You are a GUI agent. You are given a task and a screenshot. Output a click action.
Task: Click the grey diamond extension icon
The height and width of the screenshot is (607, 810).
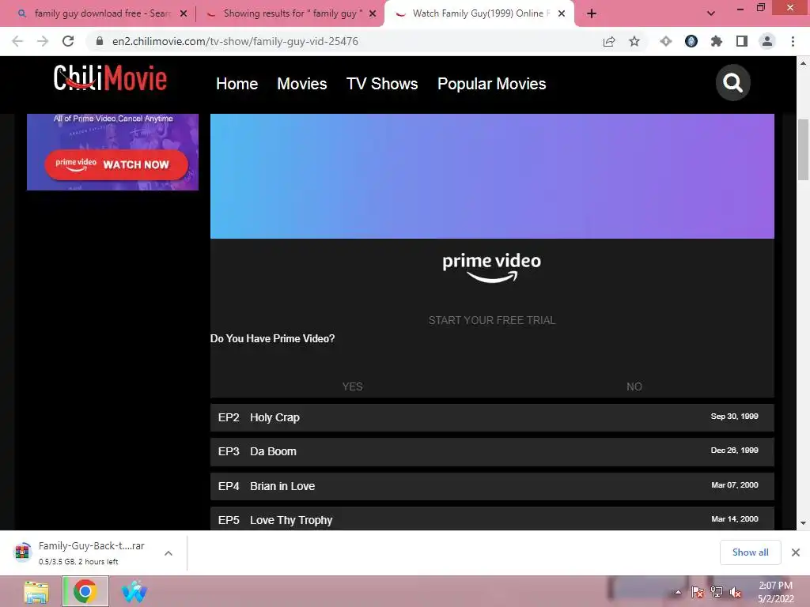(x=666, y=41)
